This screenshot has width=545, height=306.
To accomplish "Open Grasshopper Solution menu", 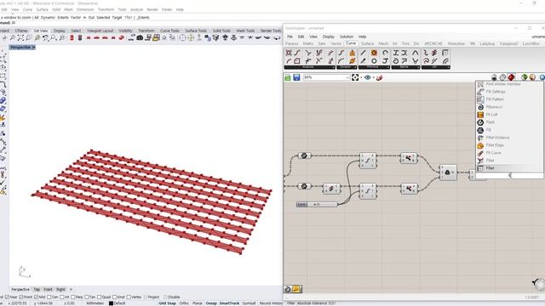I will 347,37.
